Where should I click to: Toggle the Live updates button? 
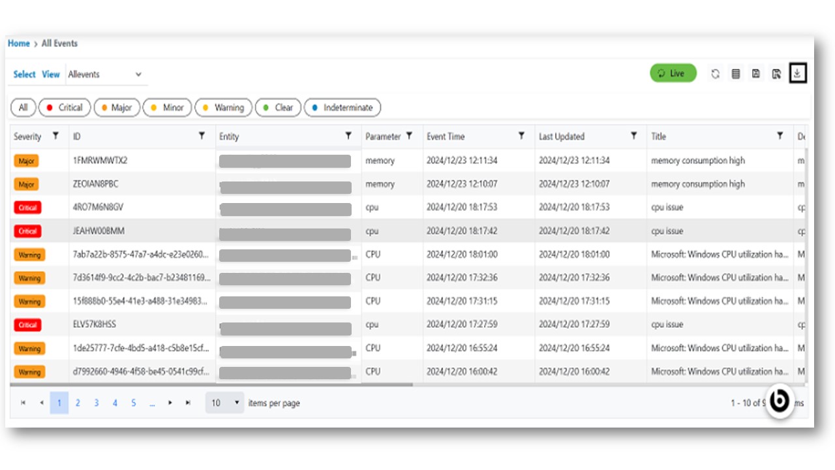[x=673, y=73]
